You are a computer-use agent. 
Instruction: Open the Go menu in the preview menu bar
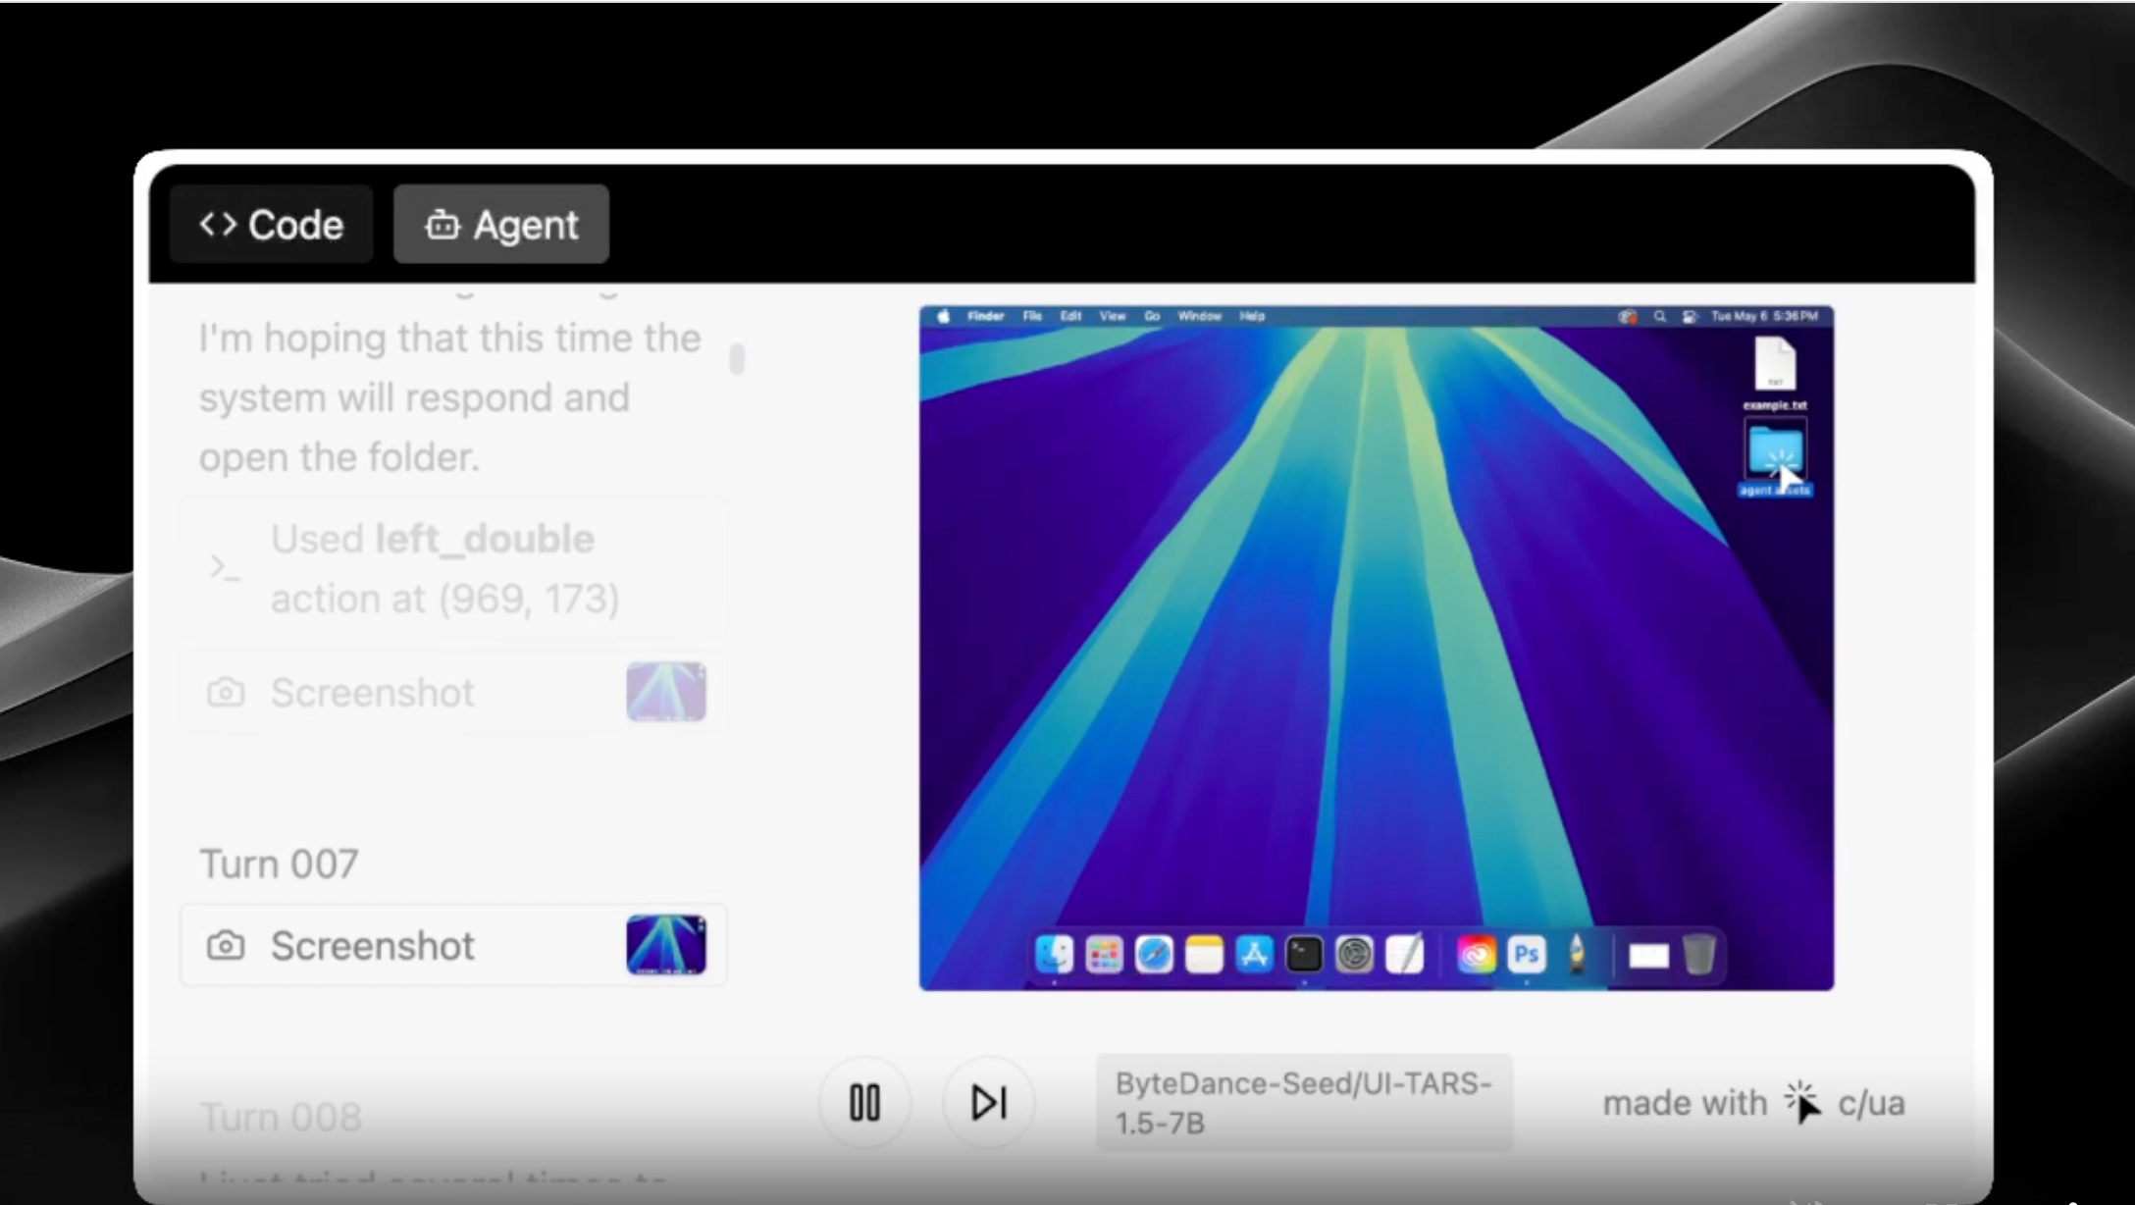(1152, 316)
